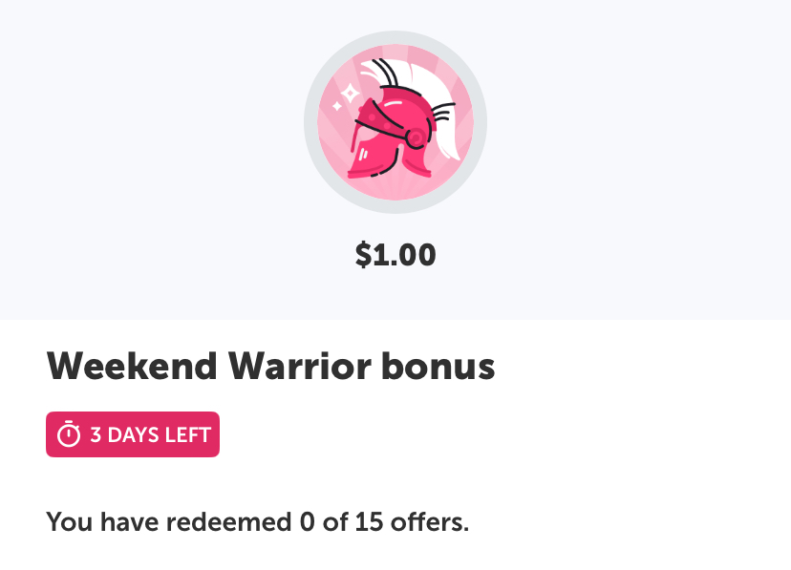Select the $1.00 bonus amount
This screenshot has width=791, height=570.
395,254
